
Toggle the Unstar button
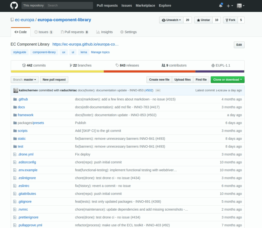pos(203,20)
